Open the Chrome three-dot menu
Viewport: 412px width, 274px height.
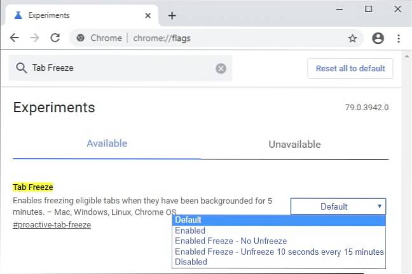click(x=399, y=38)
